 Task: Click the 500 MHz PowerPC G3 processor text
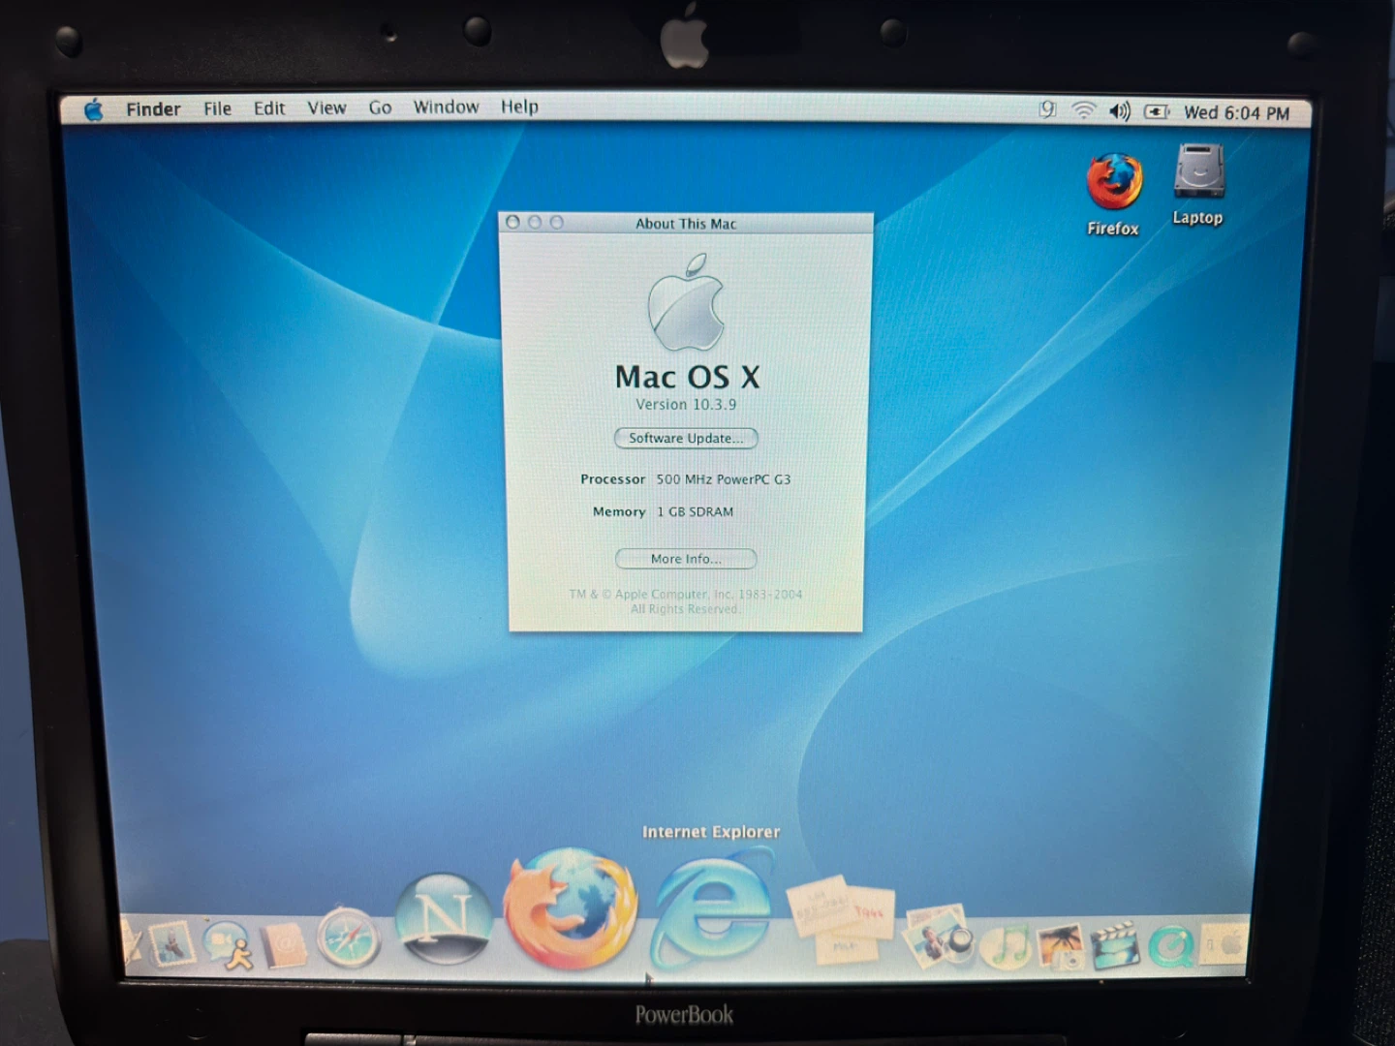724,479
